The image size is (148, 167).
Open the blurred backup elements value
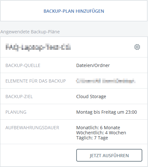click(x=106, y=81)
